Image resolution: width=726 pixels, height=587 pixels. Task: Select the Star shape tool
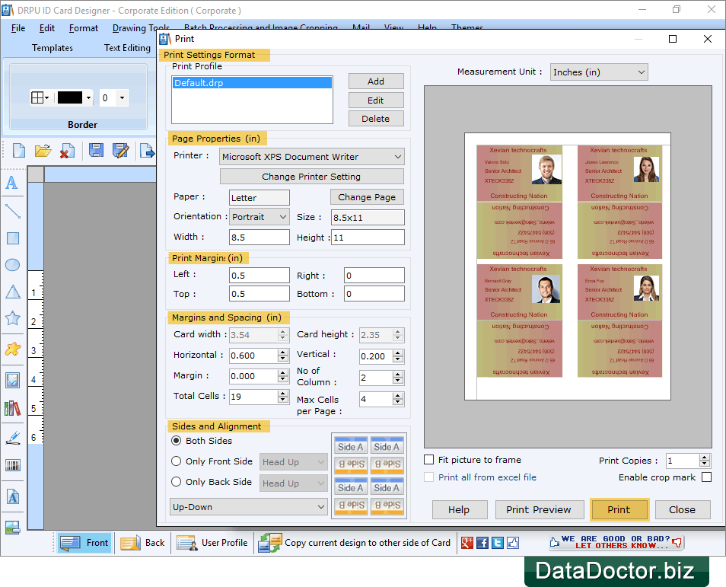click(12, 318)
